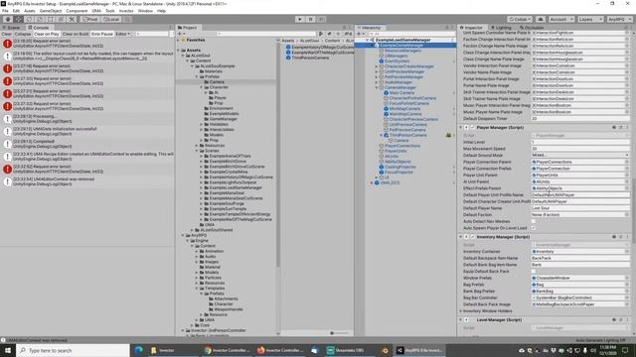Collapse Player Manager script component

[461, 128]
